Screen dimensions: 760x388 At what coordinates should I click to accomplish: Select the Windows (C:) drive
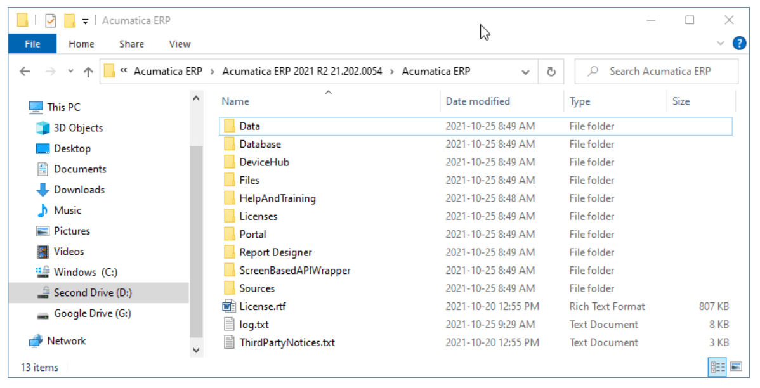pyautogui.click(x=85, y=272)
